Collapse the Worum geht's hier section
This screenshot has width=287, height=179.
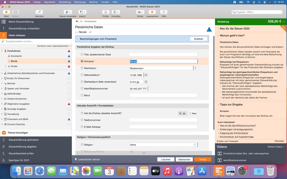[x=218, y=35]
